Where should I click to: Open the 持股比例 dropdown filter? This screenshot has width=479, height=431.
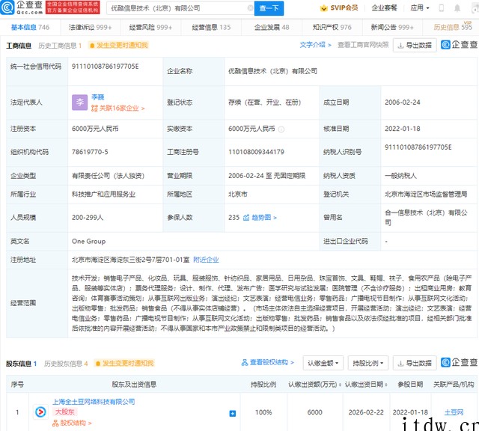(368, 363)
